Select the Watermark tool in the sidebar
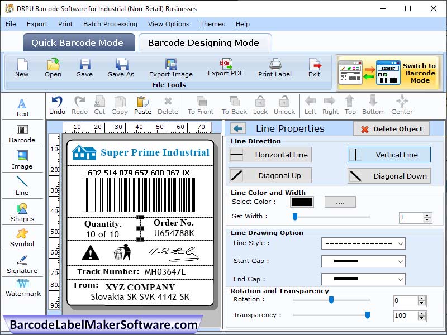The width and height of the screenshot is (447, 335). tap(23, 288)
